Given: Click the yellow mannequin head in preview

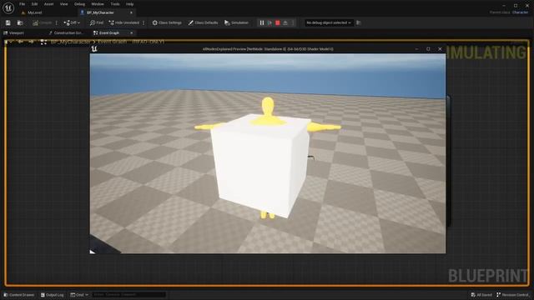Looking at the screenshot, I should (268, 106).
